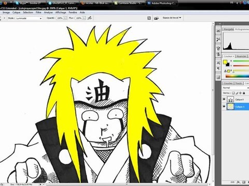Toggle lock all padlock icon

(244, 93)
